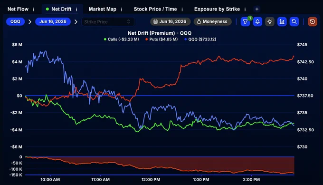Click the blue Jun 16, 2026 expiration pill
This screenshot has width=323, height=185.
click(53, 22)
